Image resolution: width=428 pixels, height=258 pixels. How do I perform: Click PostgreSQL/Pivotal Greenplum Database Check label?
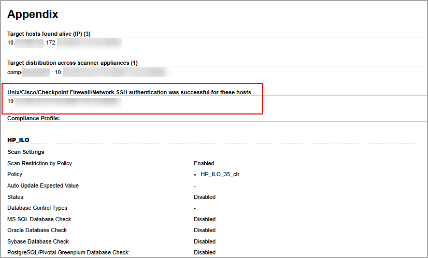point(68,252)
